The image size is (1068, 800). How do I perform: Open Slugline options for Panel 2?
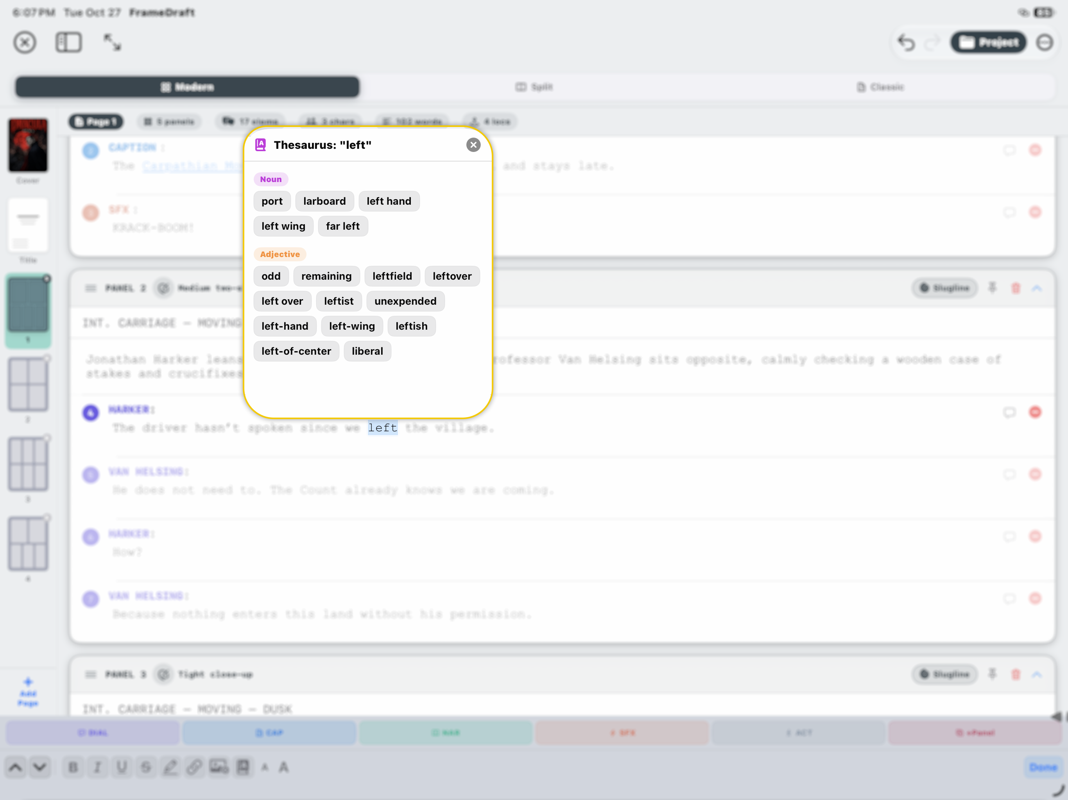click(x=944, y=288)
